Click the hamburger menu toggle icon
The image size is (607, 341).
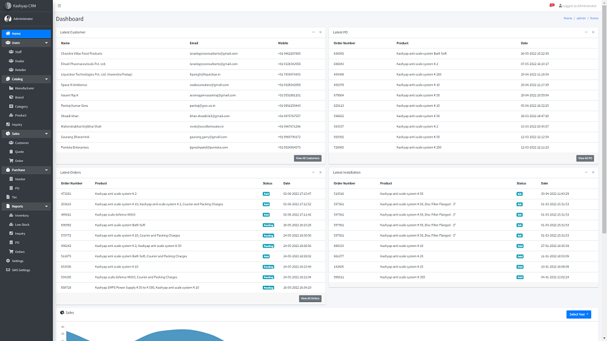click(59, 5)
